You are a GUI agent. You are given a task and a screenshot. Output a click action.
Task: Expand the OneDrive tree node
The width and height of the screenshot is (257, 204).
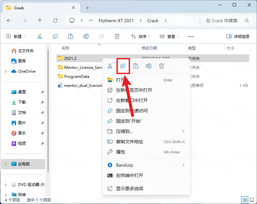(6, 71)
